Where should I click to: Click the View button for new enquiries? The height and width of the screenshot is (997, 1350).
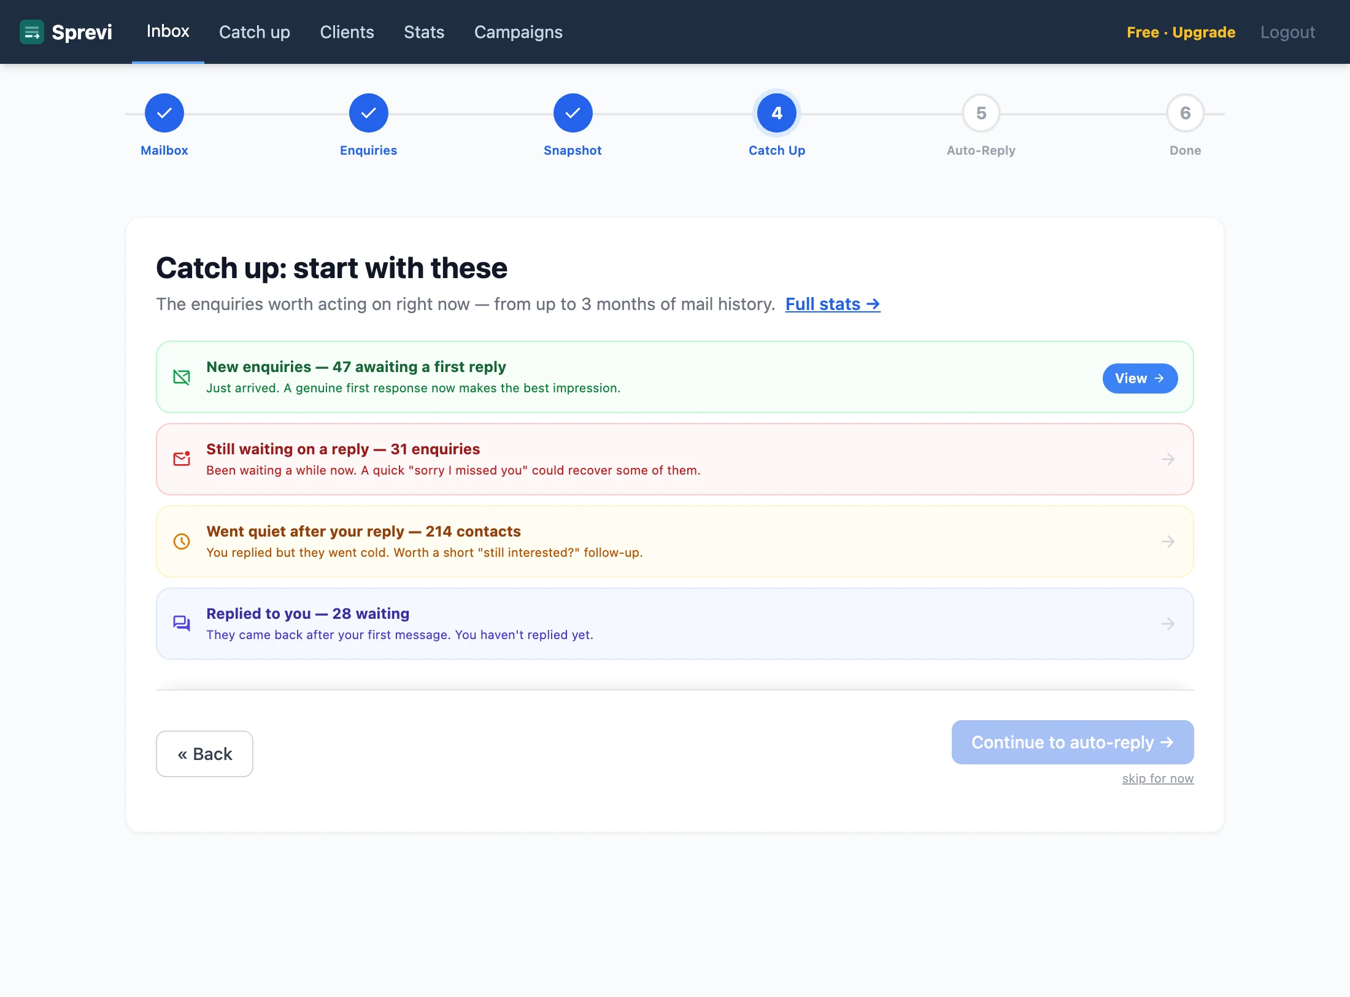(1140, 378)
